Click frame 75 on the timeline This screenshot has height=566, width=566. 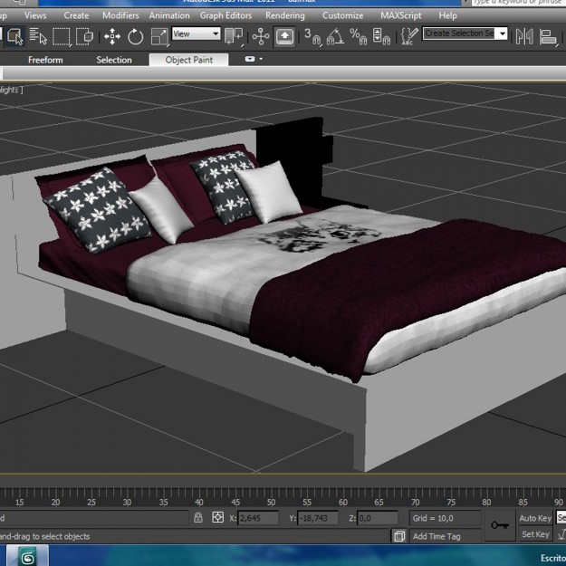pos(451,502)
